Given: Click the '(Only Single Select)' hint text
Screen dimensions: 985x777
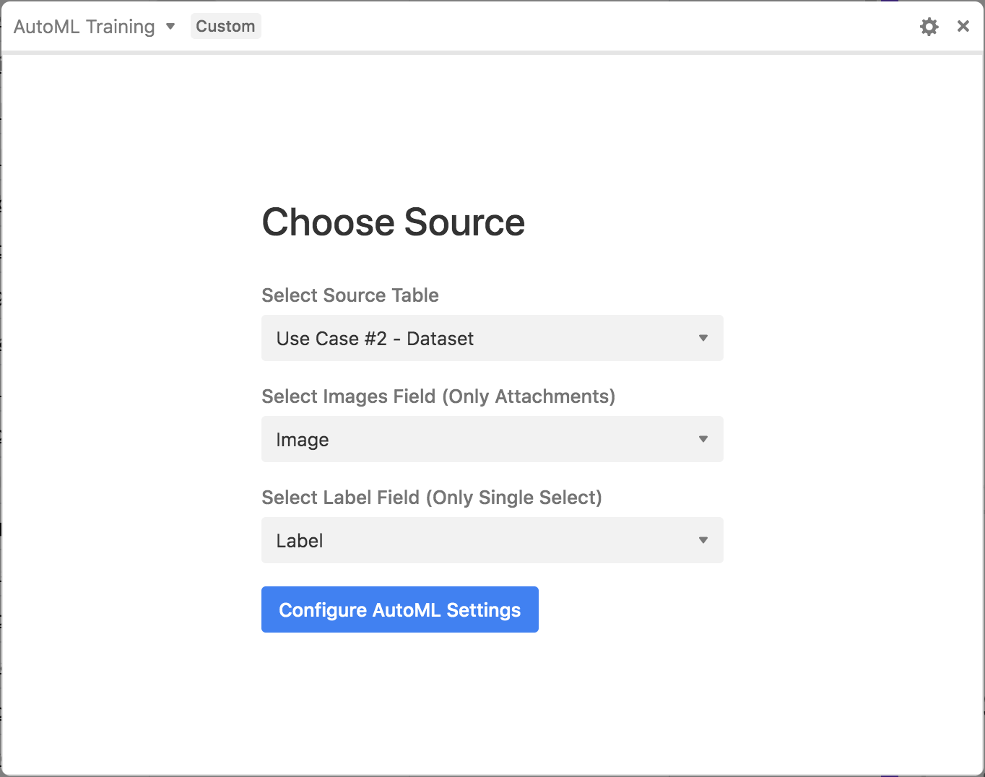Looking at the screenshot, I should (514, 498).
